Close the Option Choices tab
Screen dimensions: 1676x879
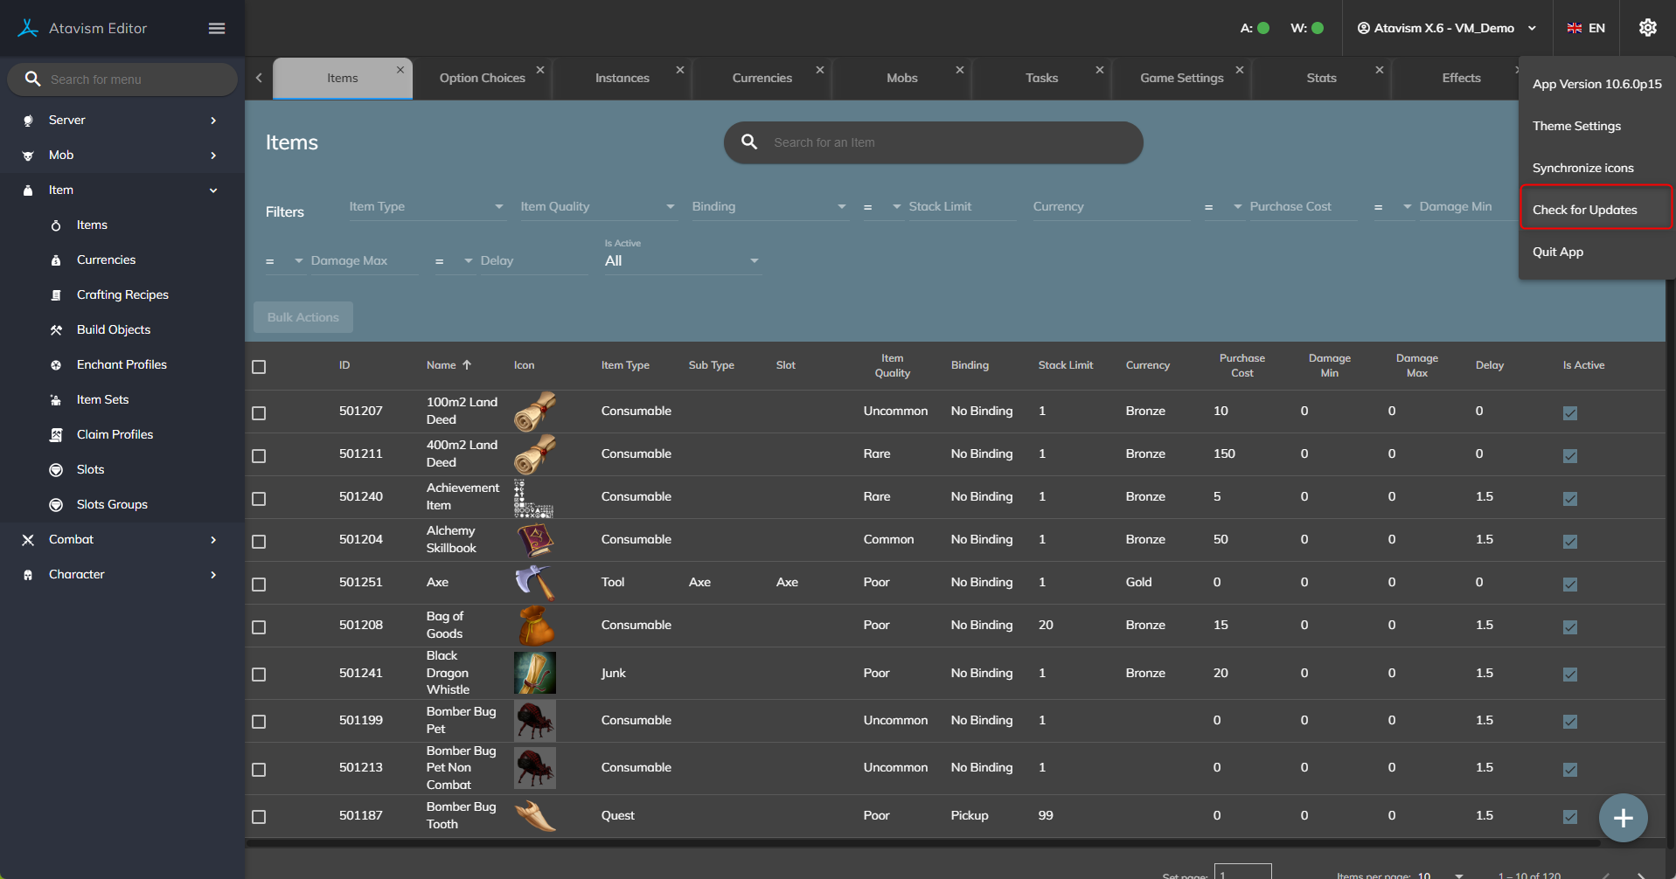[540, 70]
